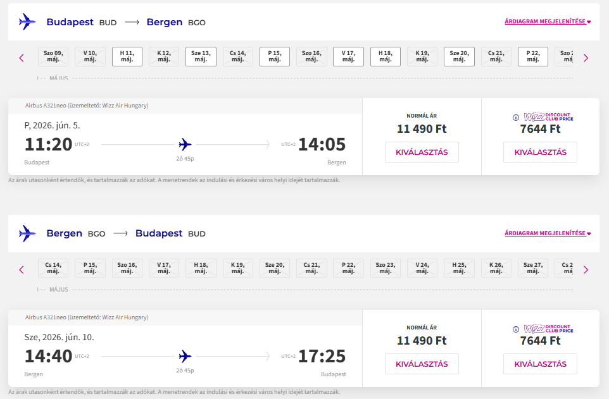
Task: Show earlier dates in the return date carousel
Action: coord(22,269)
